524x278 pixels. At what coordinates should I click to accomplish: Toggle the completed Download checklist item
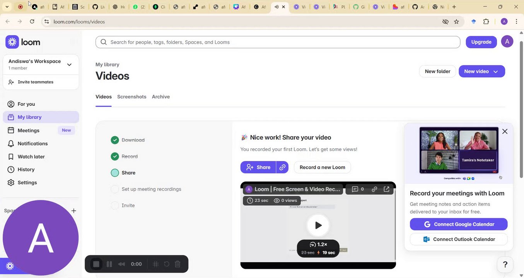coord(115,140)
